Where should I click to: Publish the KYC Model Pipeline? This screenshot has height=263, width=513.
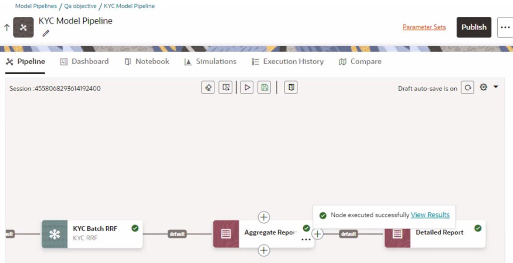[x=474, y=27]
